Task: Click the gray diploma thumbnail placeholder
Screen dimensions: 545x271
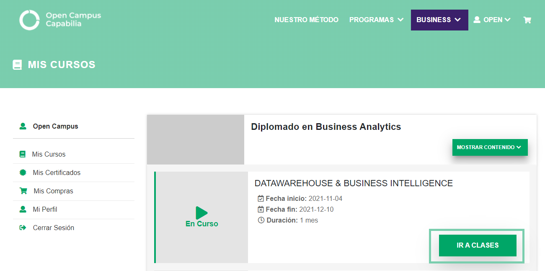Action: tap(195, 139)
